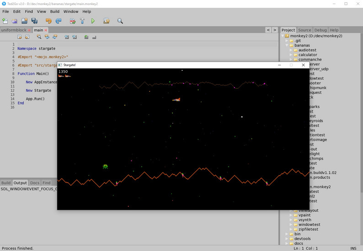Open the Build menu

click(55, 11)
